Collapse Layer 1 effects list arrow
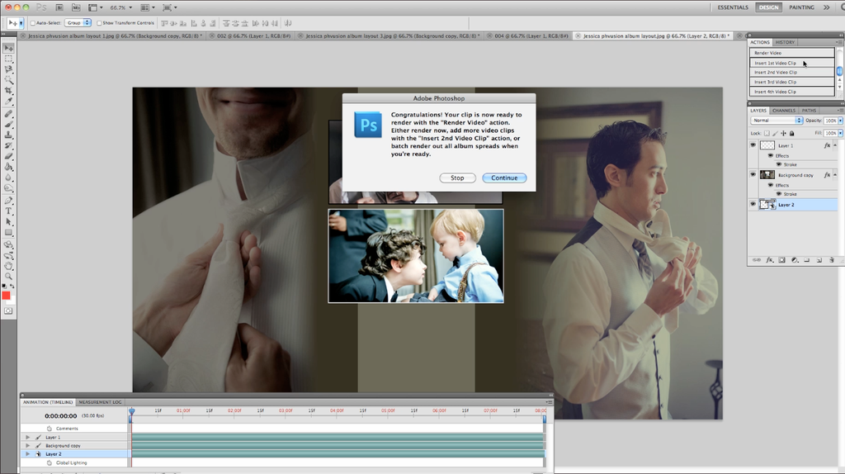 [835, 145]
